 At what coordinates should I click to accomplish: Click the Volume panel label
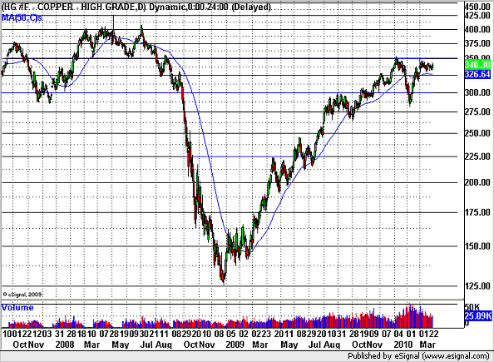[17, 307]
